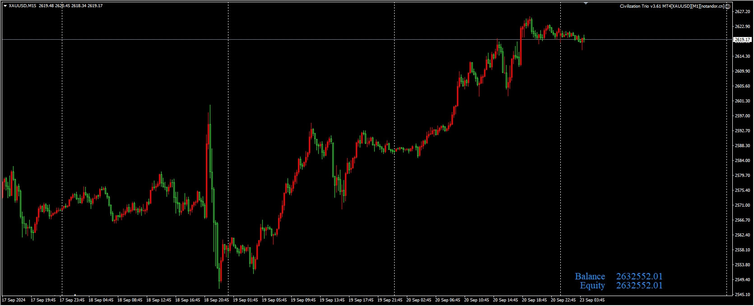Click the 2584.00 price scale label

(742, 161)
